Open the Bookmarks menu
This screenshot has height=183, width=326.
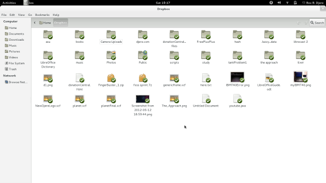click(42, 15)
